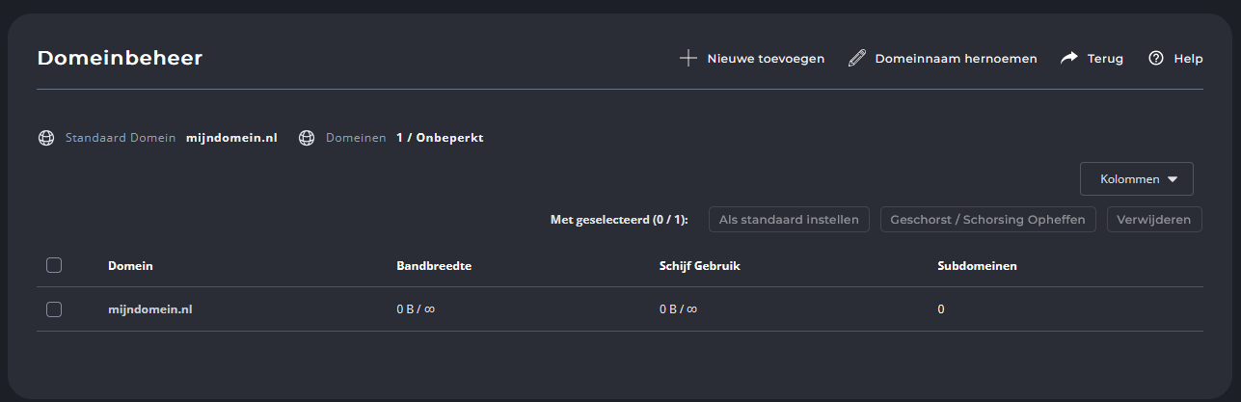Viewport: 1241px width, 402px height.
Task: Open the Kolommen dropdown
Action: pyautogui.click(x=1137, y=179)
